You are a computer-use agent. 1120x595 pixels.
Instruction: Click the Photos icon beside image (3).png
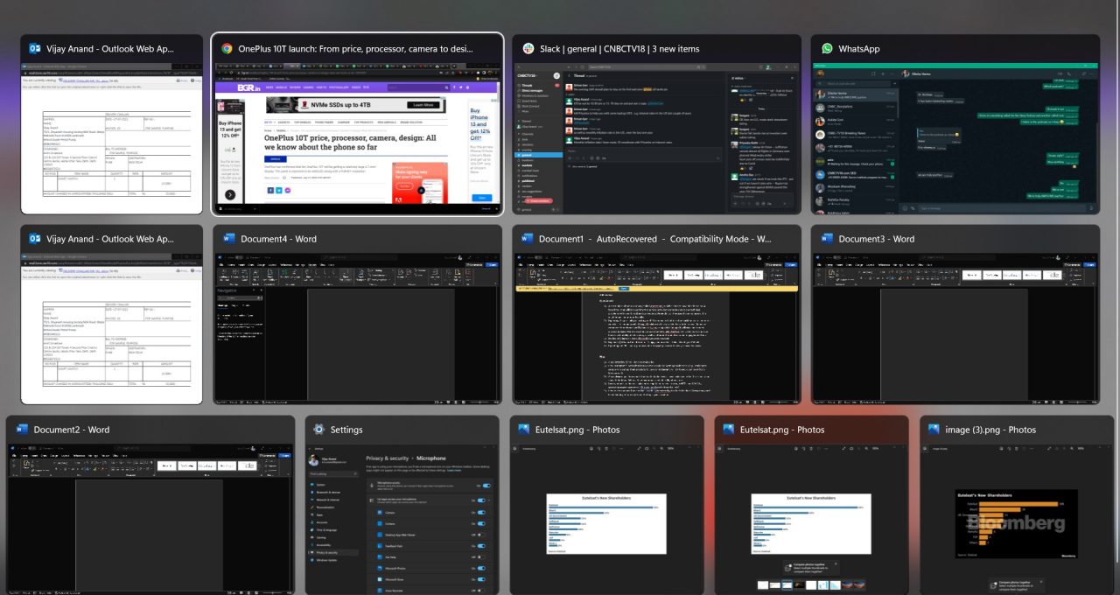[x=934, y=430]
